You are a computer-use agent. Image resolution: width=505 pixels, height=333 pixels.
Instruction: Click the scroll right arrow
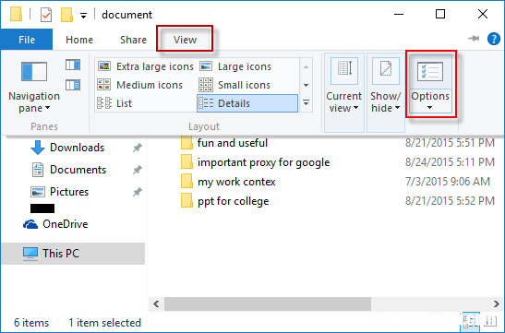(497, 303)
